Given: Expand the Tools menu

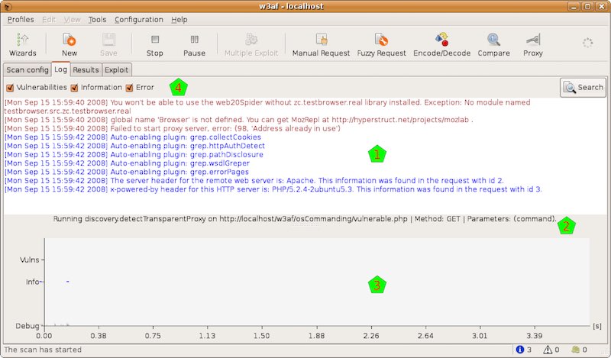Looking at the screenshot, I should point(97,19).
